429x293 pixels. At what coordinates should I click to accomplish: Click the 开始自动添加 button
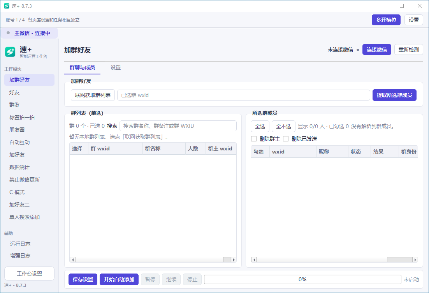(x=119, y=279)
